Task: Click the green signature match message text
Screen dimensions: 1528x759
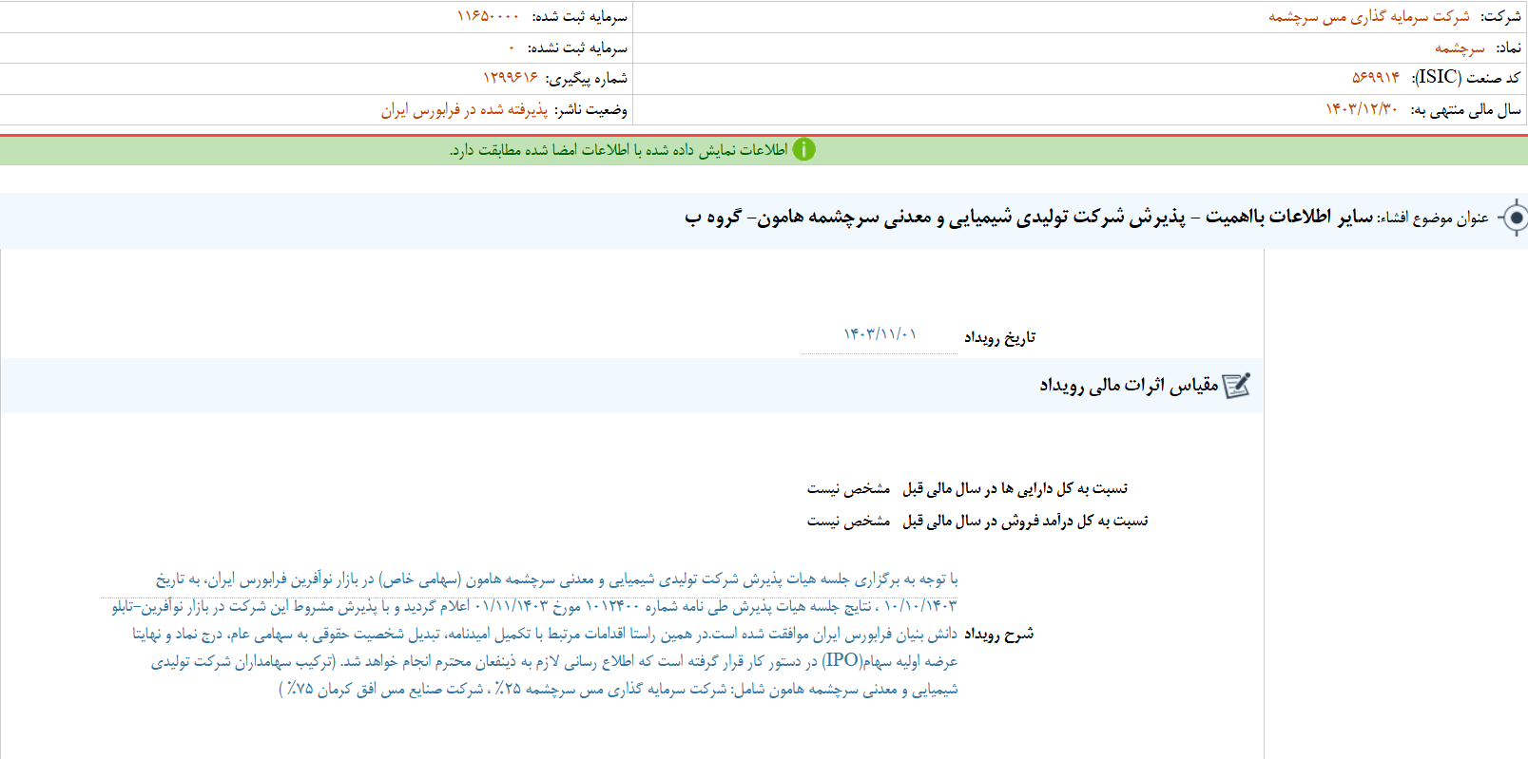Action: click(619, 150)
